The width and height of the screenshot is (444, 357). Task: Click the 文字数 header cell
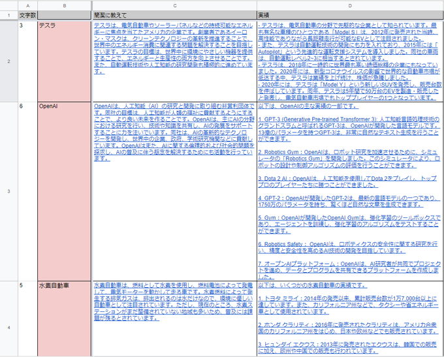[x=27, y=15]
